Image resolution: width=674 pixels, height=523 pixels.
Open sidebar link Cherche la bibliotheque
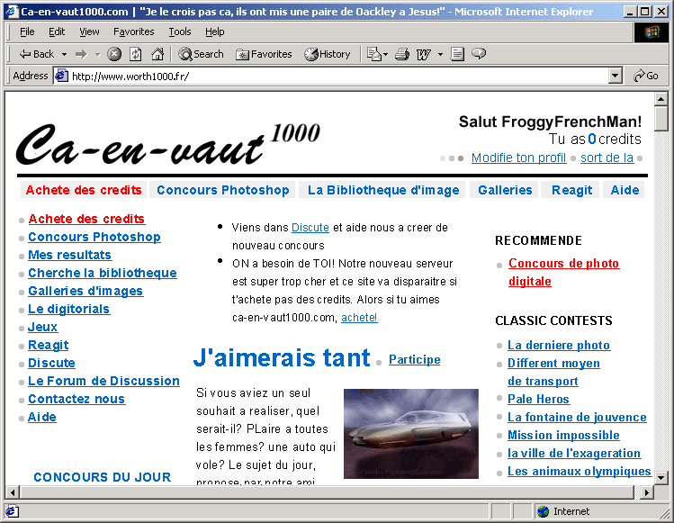pyautogui.click(x=103, y=273)
